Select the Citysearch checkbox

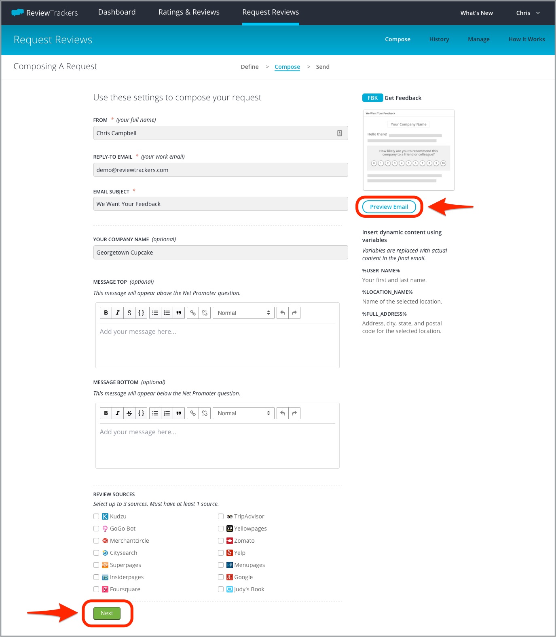pyautogui.click(x=96, y=553)
